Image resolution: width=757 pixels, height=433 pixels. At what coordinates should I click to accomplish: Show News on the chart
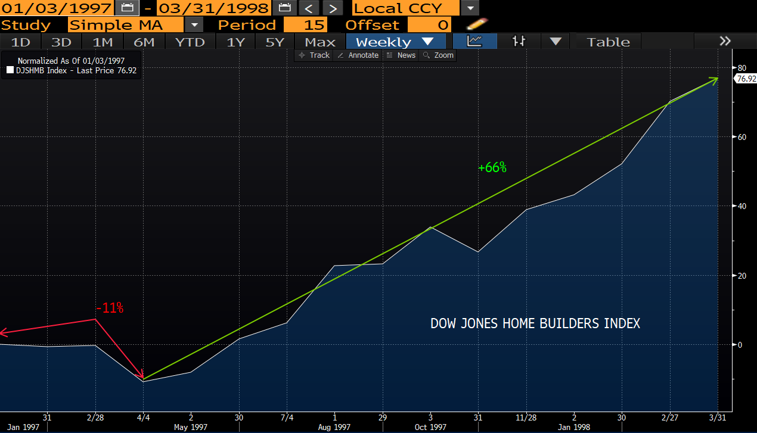(401, 55)
